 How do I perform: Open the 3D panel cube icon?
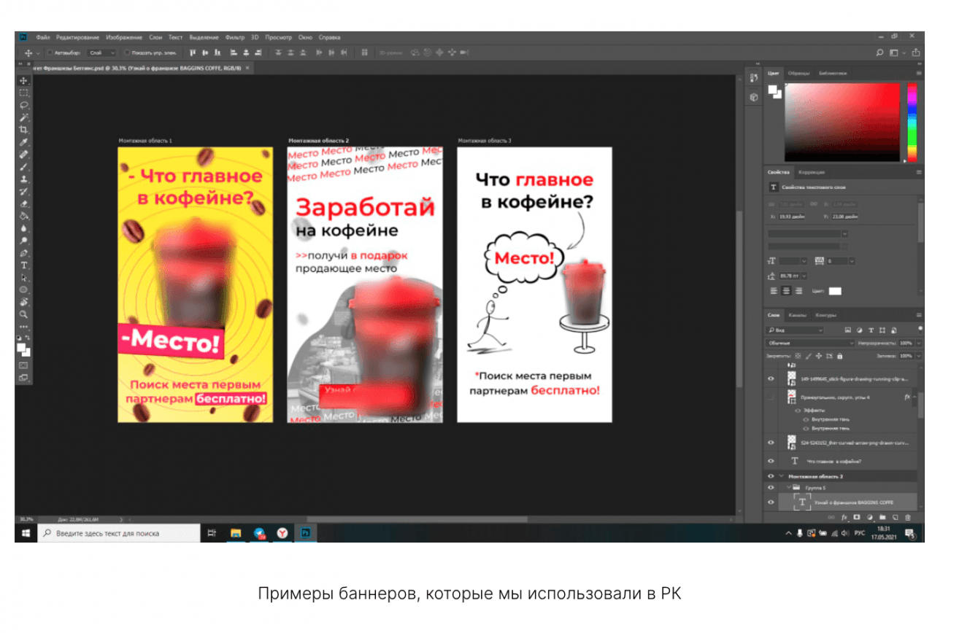pos(754,97)
